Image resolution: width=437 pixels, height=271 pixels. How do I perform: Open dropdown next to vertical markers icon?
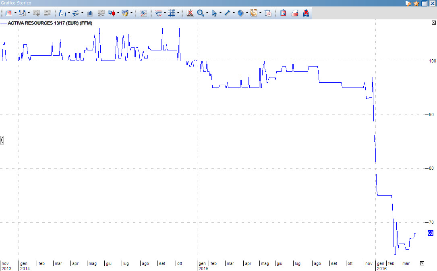click(x=29, y=13)
